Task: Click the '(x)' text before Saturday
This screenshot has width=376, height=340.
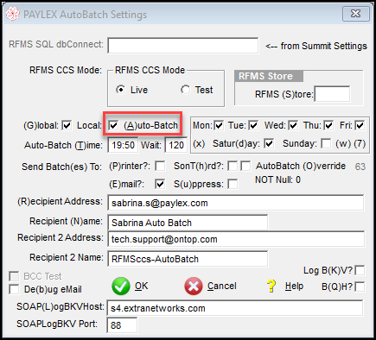Action: 199,143
